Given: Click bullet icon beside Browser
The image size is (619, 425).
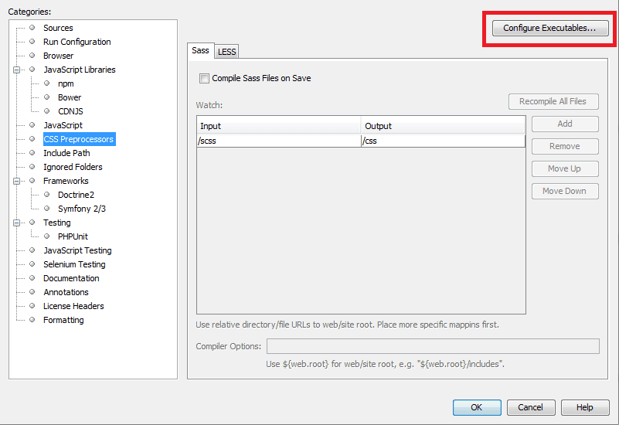Looking at the screenshot, I should click(32, 55).
